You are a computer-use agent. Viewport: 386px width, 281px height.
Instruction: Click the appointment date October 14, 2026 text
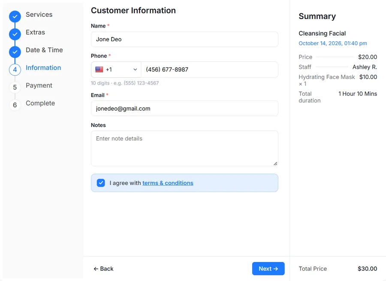[332, 43]
